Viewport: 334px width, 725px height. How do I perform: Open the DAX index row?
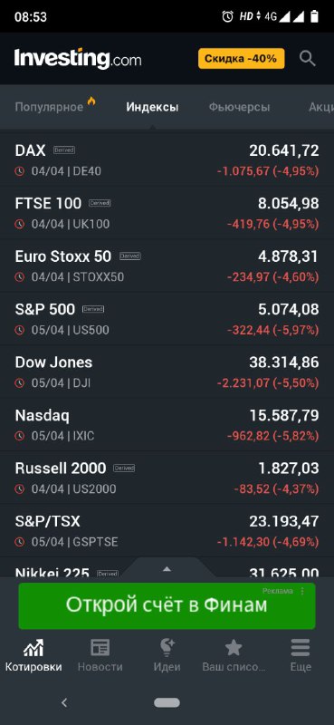(167, 160)
